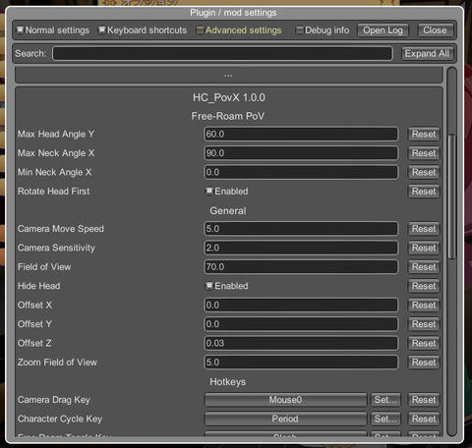
Task: Reset the Camera Move Speed value
Action: tap(424, 229)
